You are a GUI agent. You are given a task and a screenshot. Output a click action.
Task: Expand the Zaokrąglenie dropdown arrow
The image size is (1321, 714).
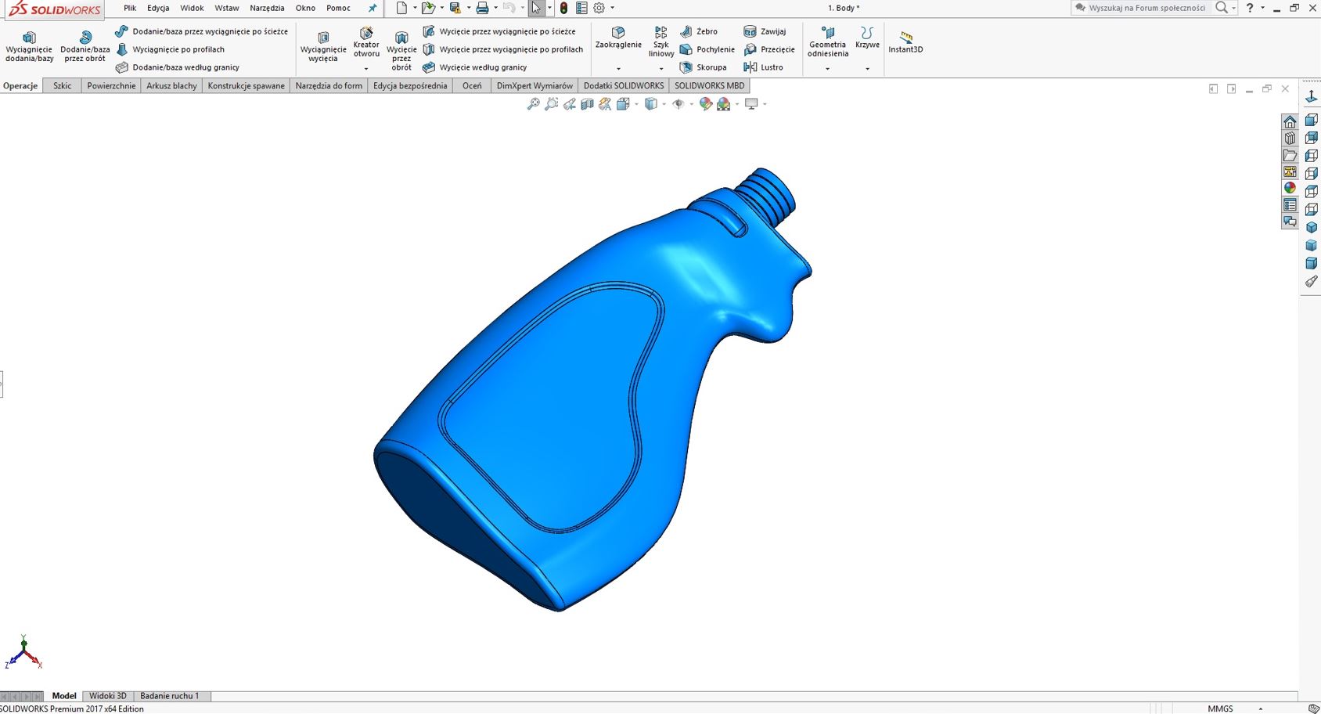tap(618, 69)
